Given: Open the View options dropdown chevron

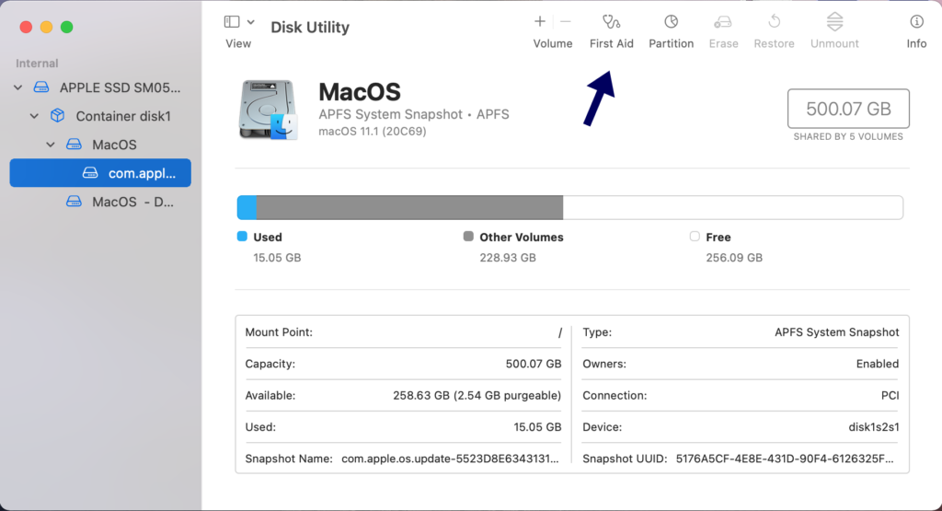Looking at the screenshot, I should coord(250,22).
